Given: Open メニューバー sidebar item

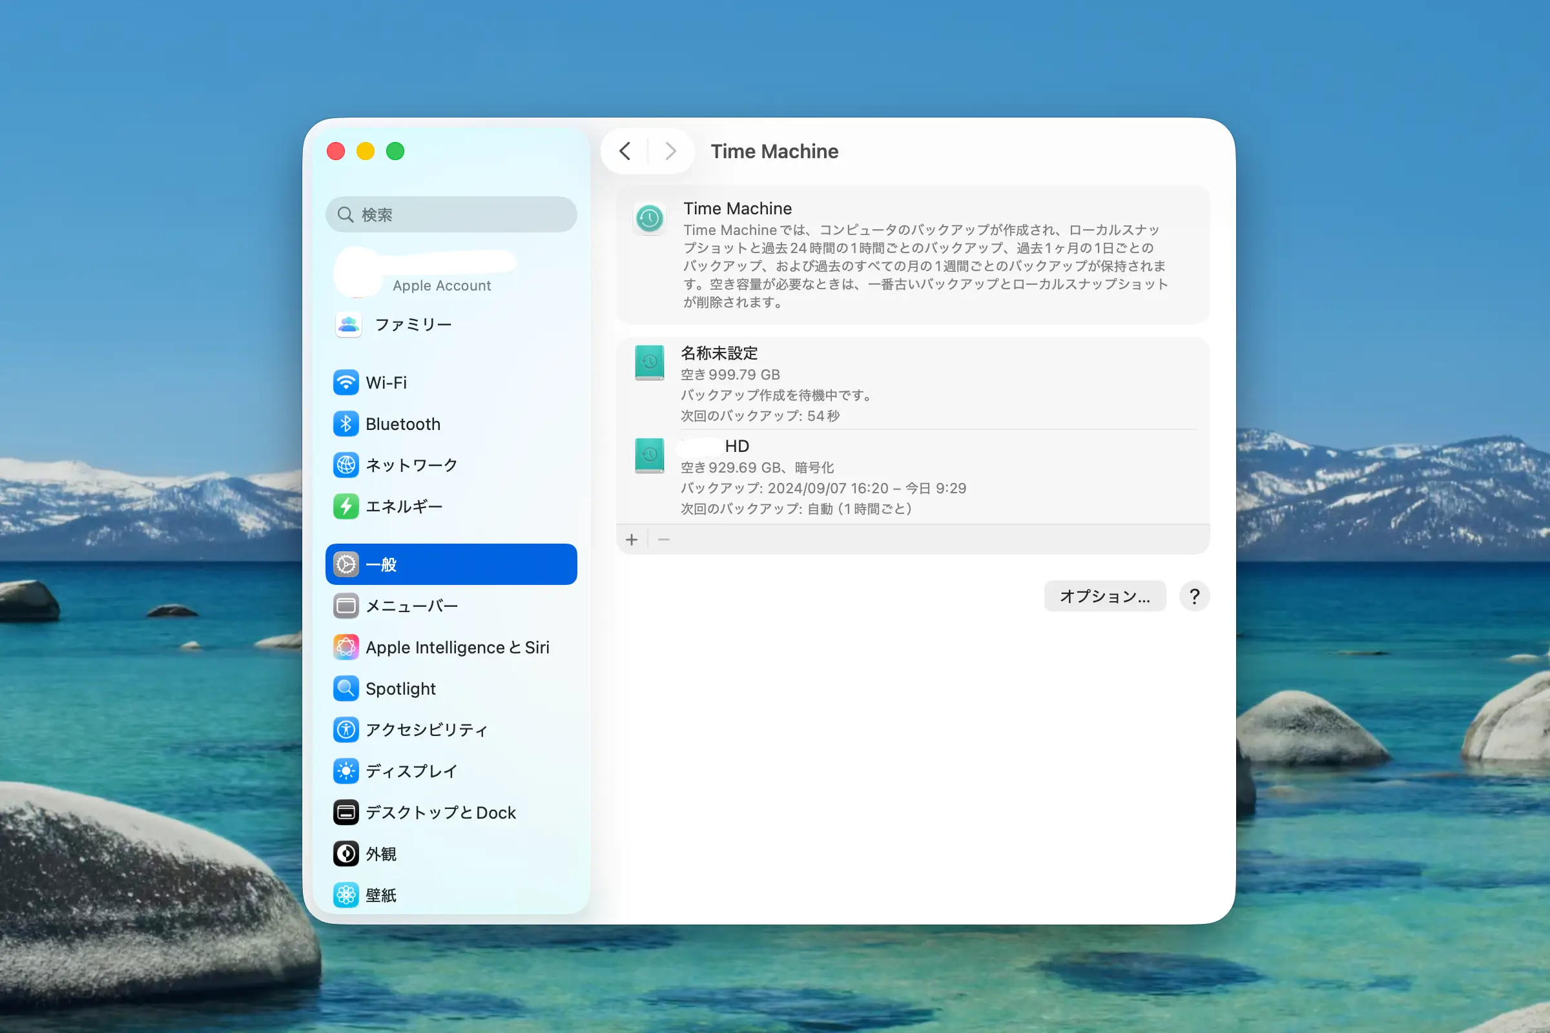Looking at the screenshot, I should tap(411, 606).
